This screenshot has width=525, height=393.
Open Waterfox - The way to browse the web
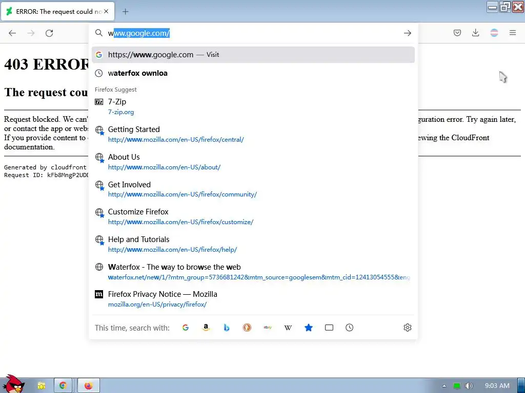point(253,272)
